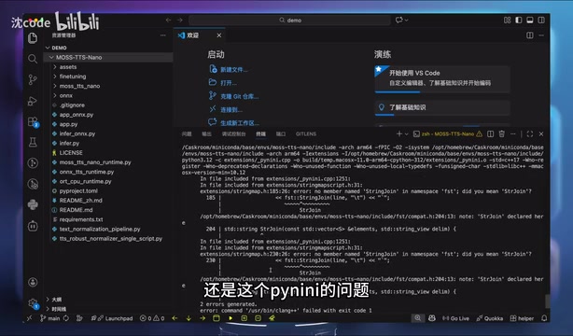This screenshot has height=336, width=573.
Task: Create a new terminal with the plus icon
Action: (x=399, y=133)
